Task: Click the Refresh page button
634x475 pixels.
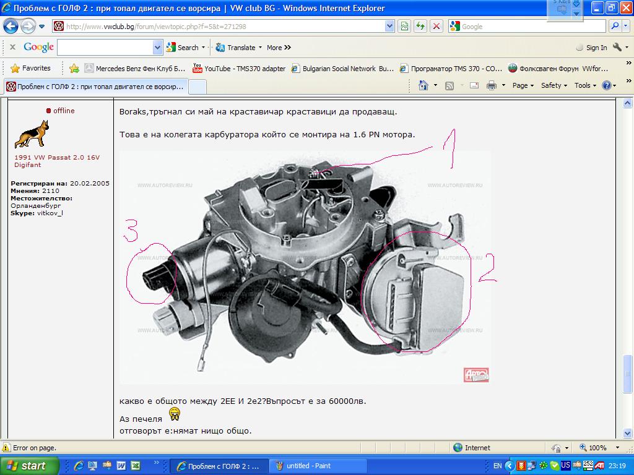Action: pos(420,26)
